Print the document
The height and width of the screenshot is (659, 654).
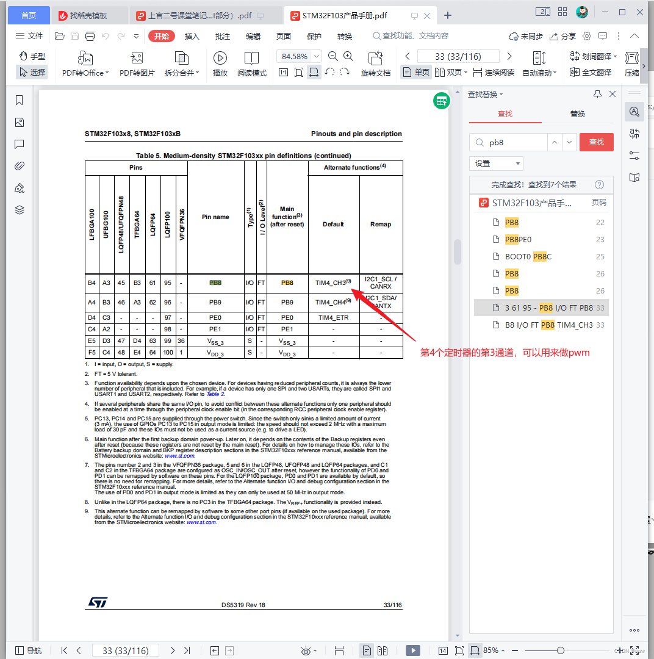pos(90,36)
